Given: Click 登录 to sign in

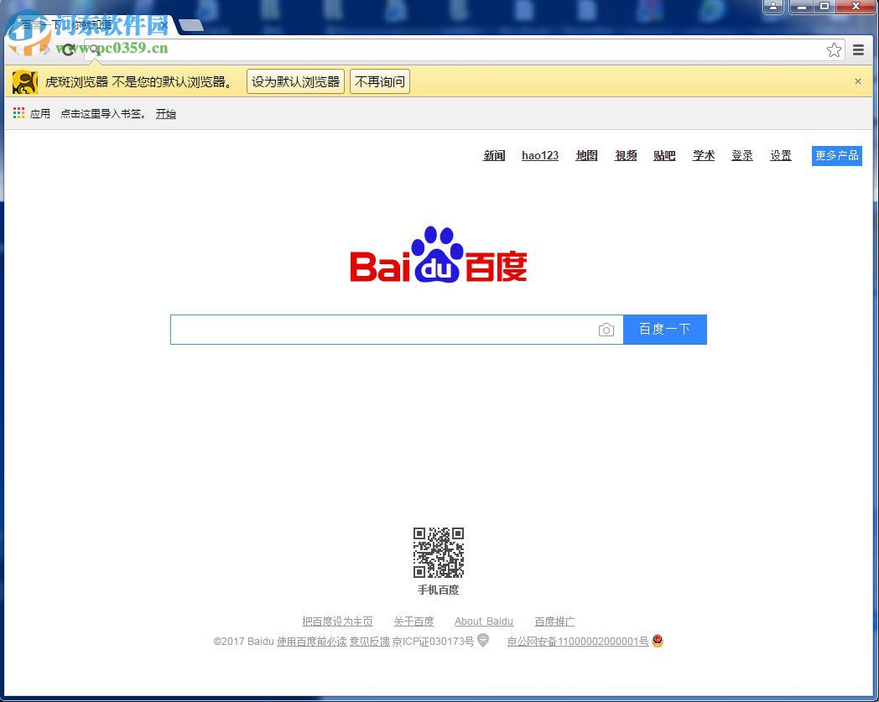Looking at the screenshot, I should (x=741, y=155).
